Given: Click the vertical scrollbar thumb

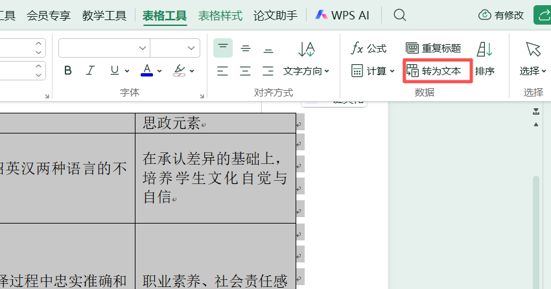Looking at the screenshot, I should point(536,232).
